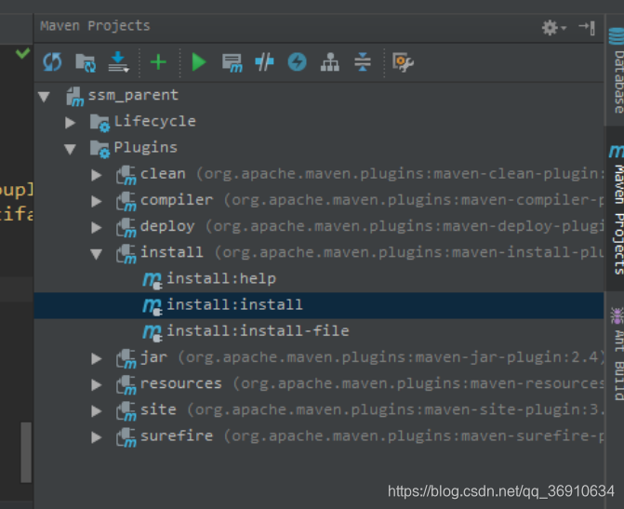624x509 pixels.
Task: Click the deploy plugin label
Action: (x=167, y=227)
